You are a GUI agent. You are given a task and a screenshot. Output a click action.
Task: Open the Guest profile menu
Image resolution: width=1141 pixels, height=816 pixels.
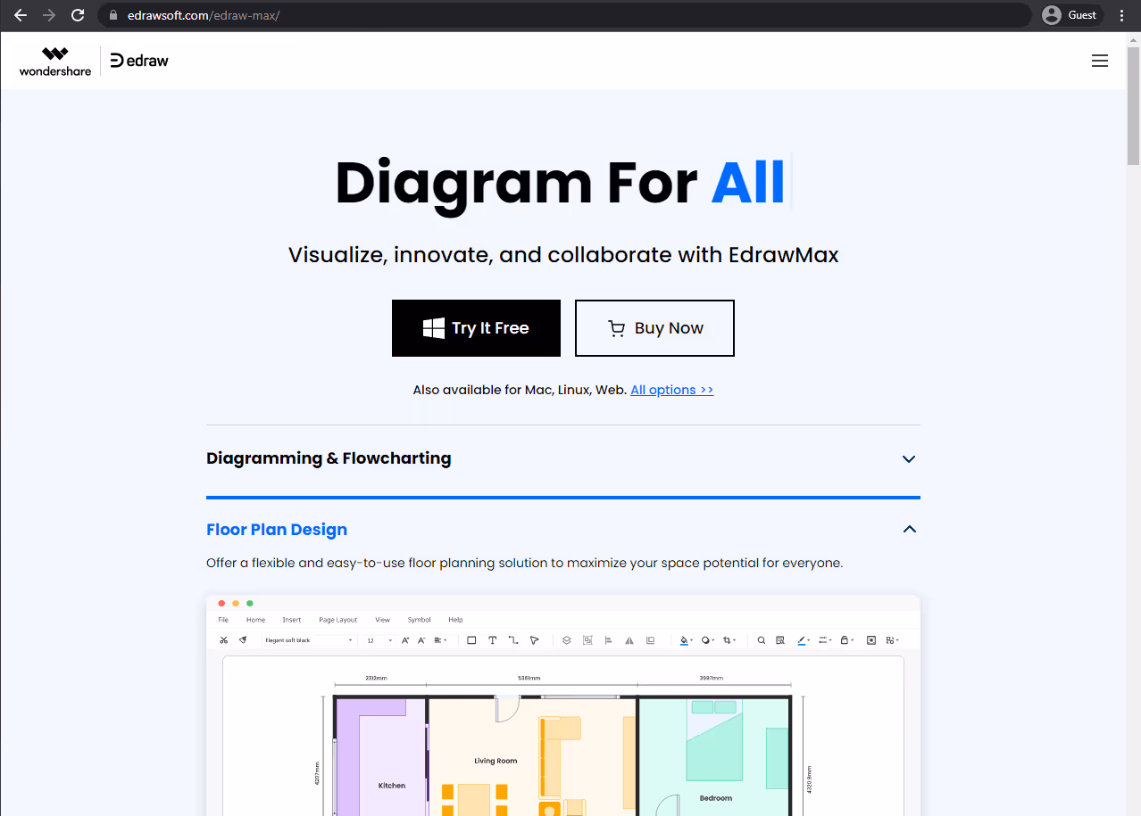[x=1070, y=15]
